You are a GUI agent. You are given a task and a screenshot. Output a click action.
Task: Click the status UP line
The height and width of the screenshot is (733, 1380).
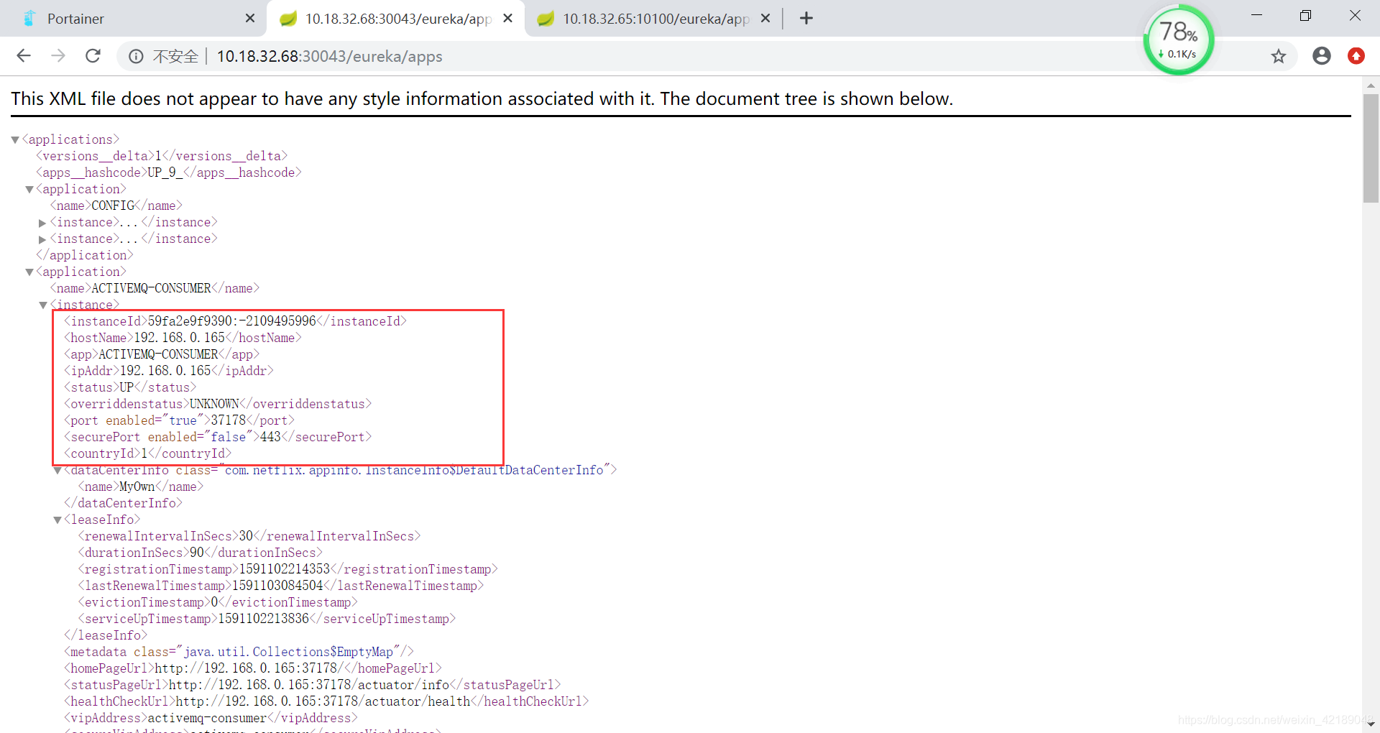130,387
